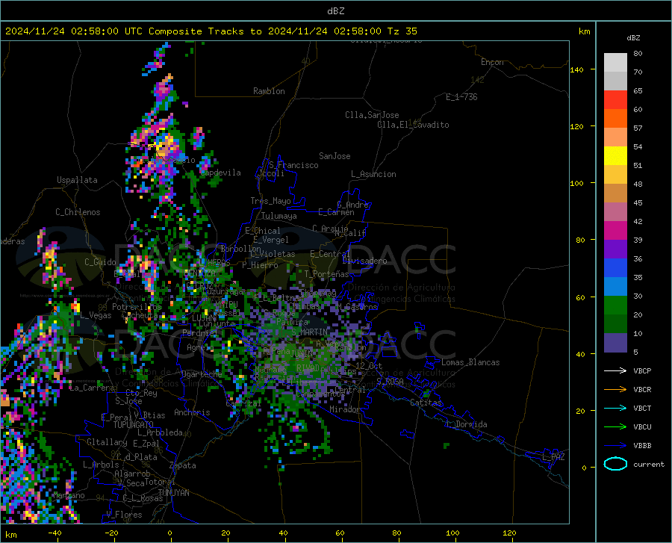Click the Clla.El_Cavadito map label
This screenshot has width=672, height=543.
pyautogui.click(x=413, y=125)
